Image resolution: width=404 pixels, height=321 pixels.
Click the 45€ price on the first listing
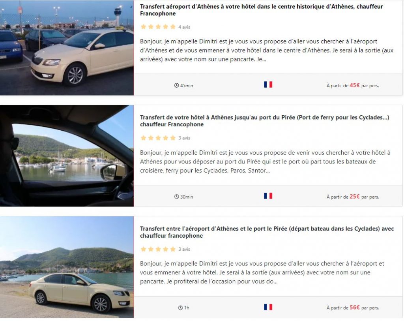point(354,85)
